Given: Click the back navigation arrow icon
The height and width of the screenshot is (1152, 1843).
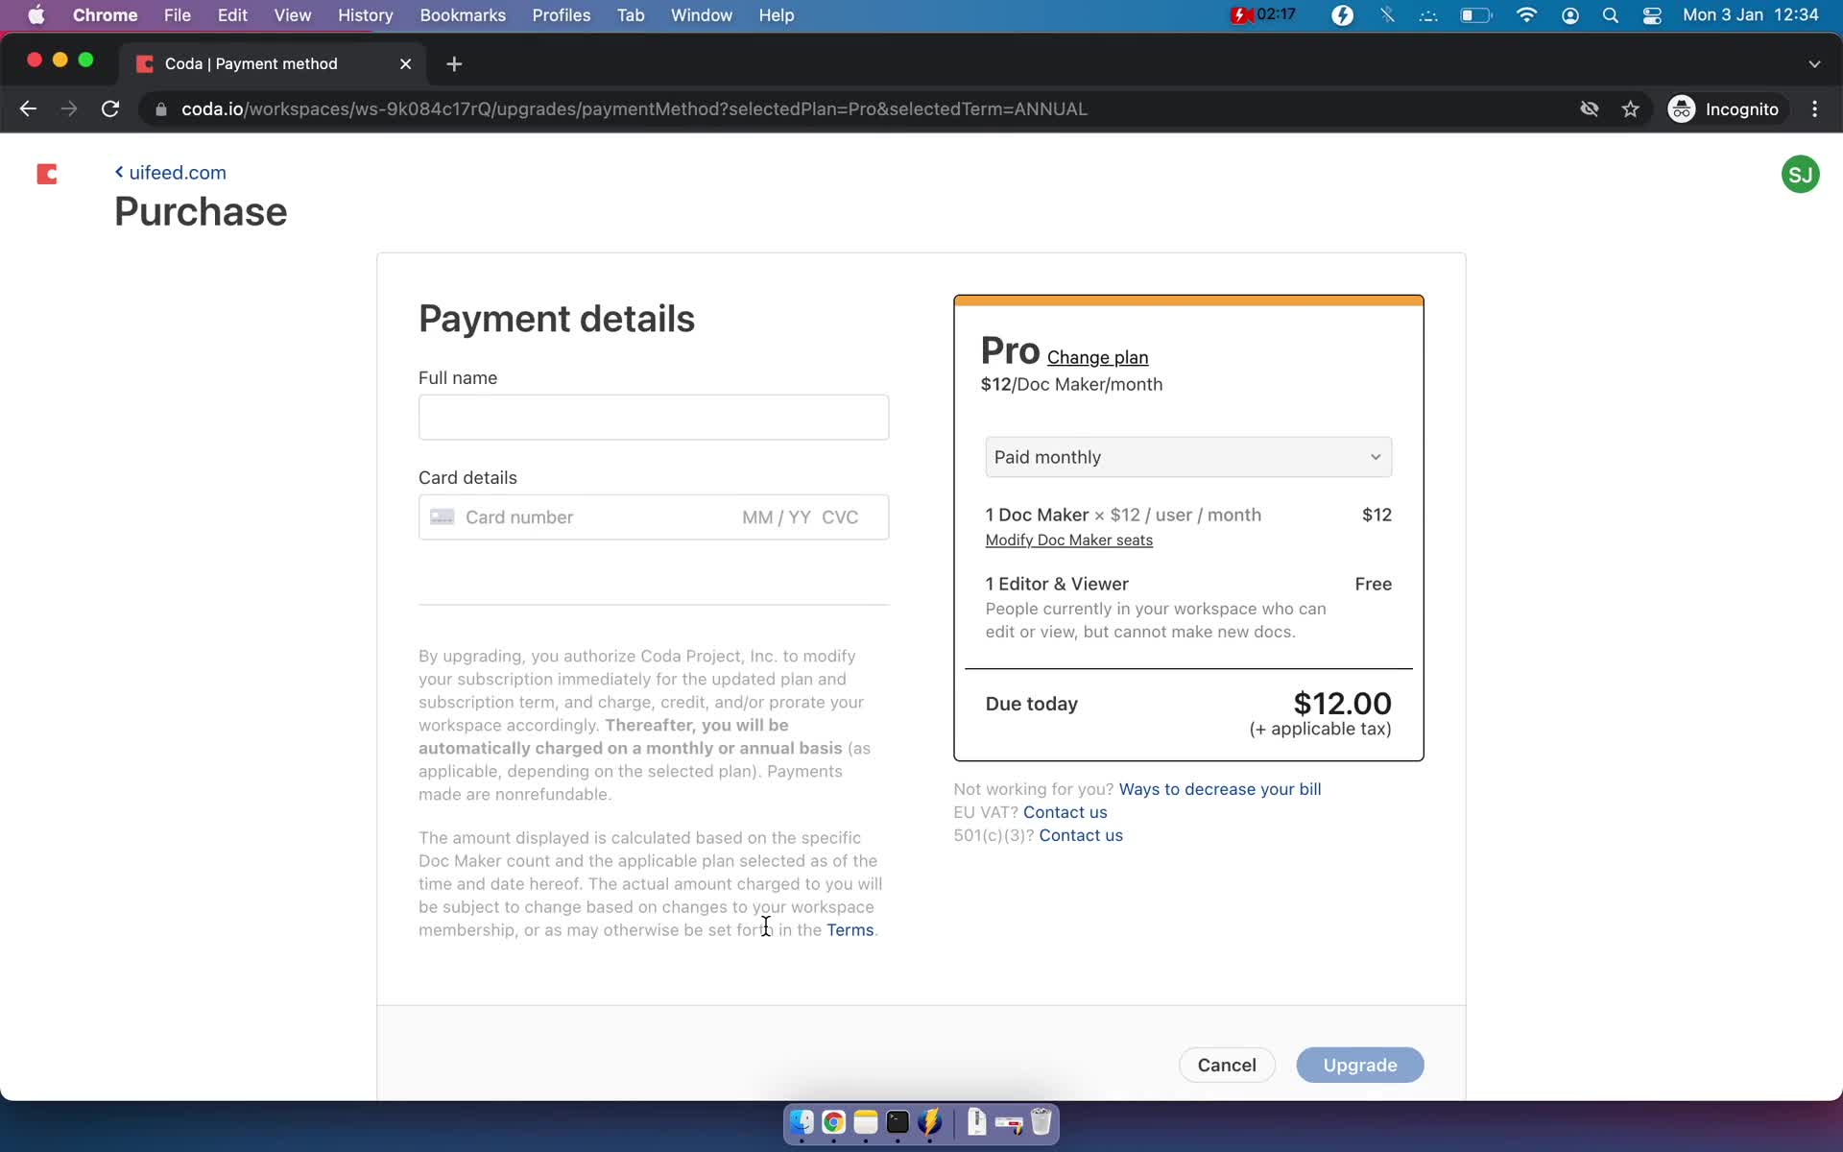Looking at the screenshot, I should click(27, 108).
